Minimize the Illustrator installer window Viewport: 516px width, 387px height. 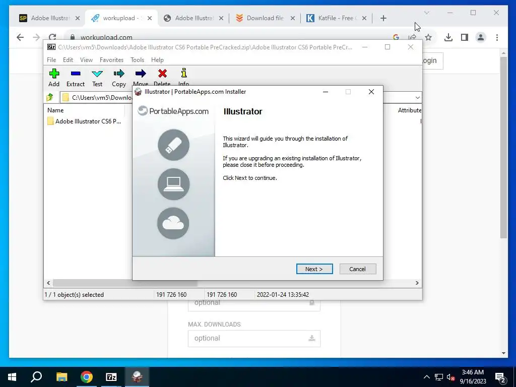coord(326,92)
